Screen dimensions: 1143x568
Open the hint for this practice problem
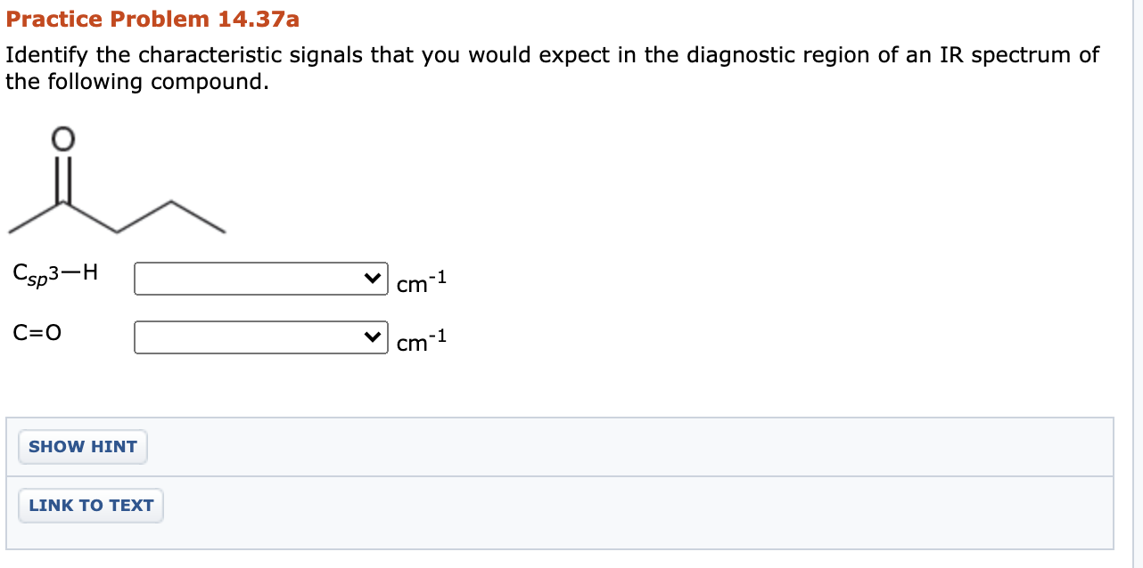tap(82, 446)
